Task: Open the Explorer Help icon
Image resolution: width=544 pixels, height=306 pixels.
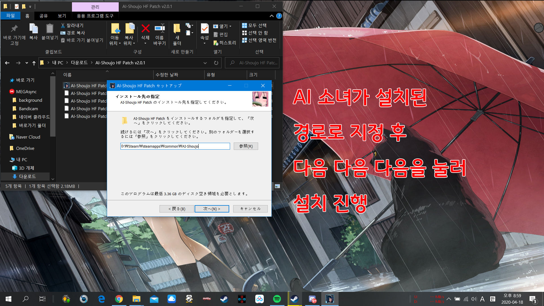Action: (279, 16)
